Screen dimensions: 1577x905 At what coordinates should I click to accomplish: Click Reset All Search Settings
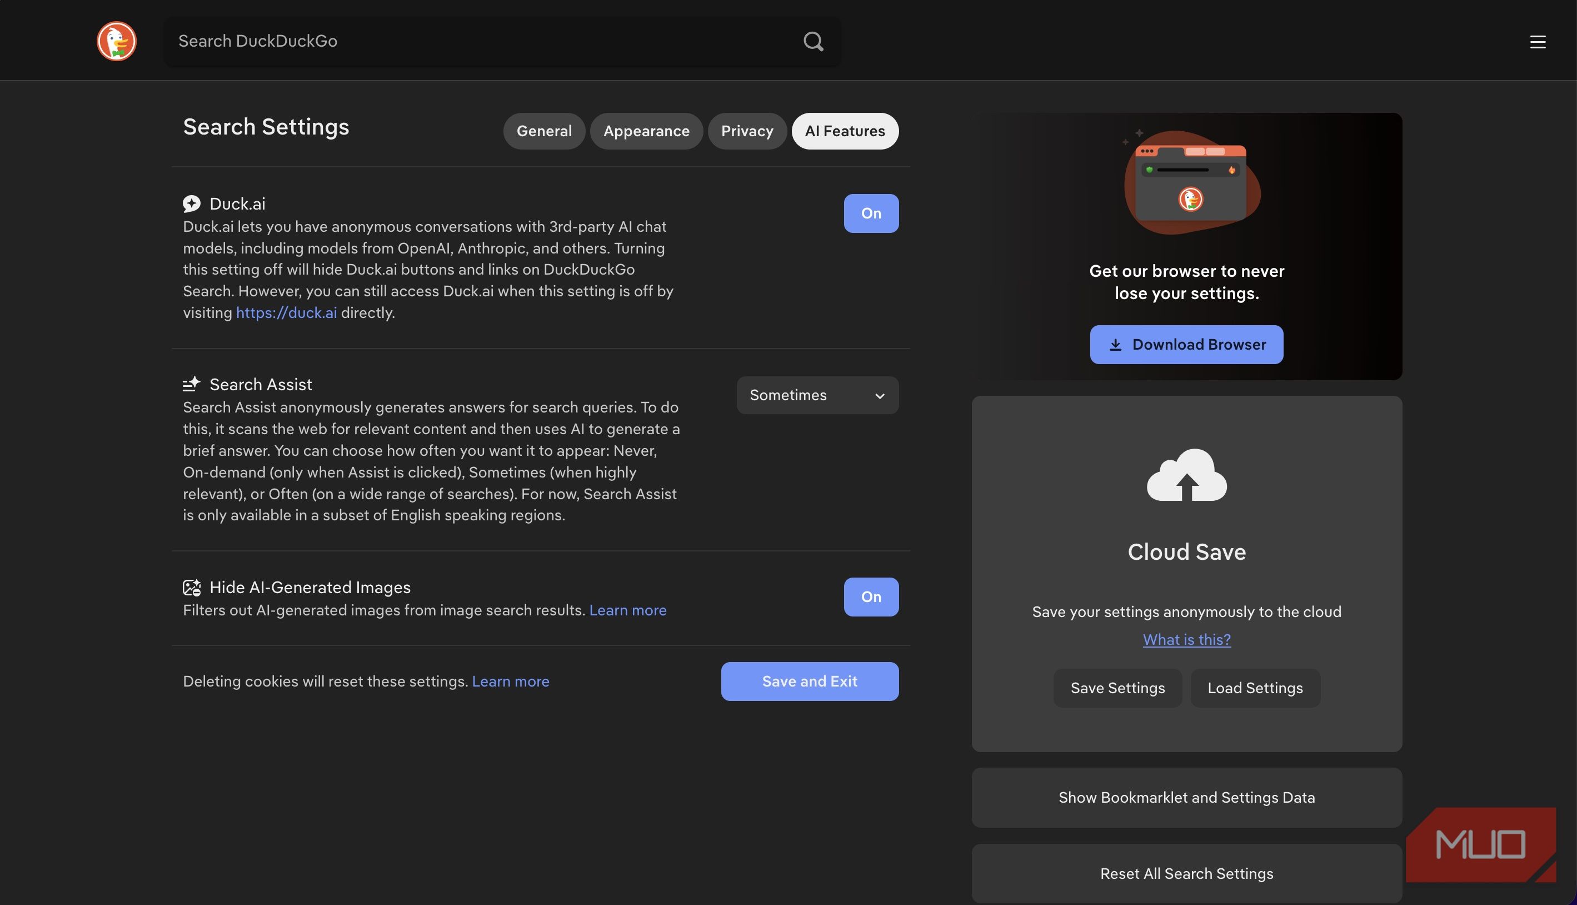[1186, 873]
